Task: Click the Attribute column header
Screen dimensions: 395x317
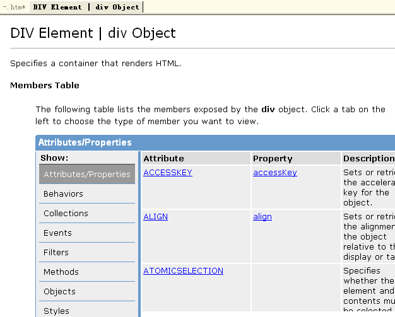Action: coord(163,159)
